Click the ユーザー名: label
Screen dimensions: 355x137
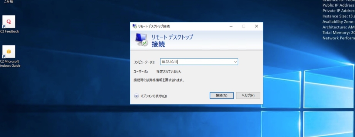tap(141, 72)
